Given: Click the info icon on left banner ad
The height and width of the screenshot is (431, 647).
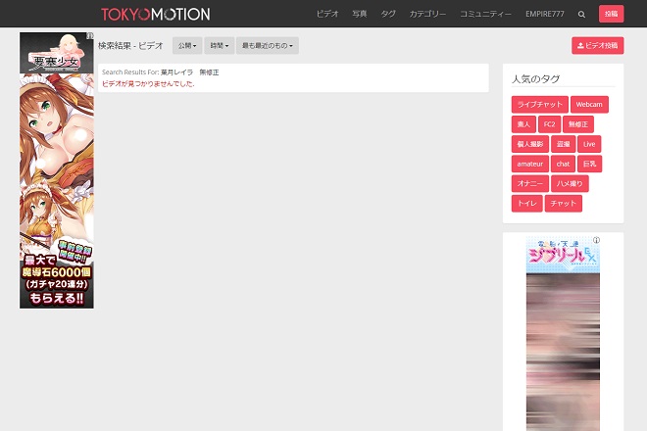Looking at the screenshot, I should [x=90, y=36].
